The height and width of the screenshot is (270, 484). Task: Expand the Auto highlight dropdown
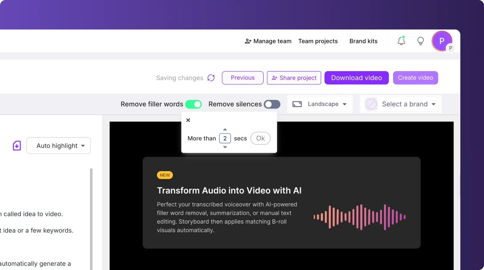59,146
